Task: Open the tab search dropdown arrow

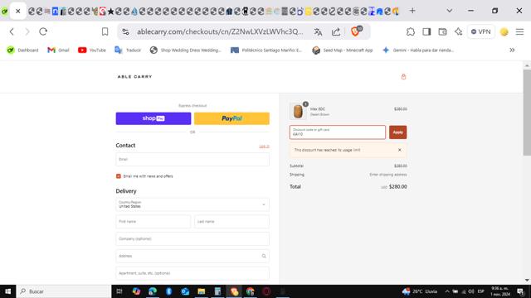Action: point(450,11)
